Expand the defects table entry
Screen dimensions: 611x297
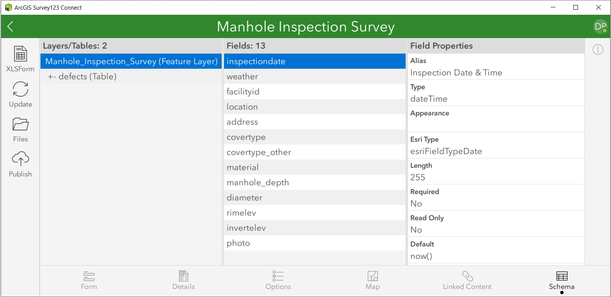[x=82, y=76]
